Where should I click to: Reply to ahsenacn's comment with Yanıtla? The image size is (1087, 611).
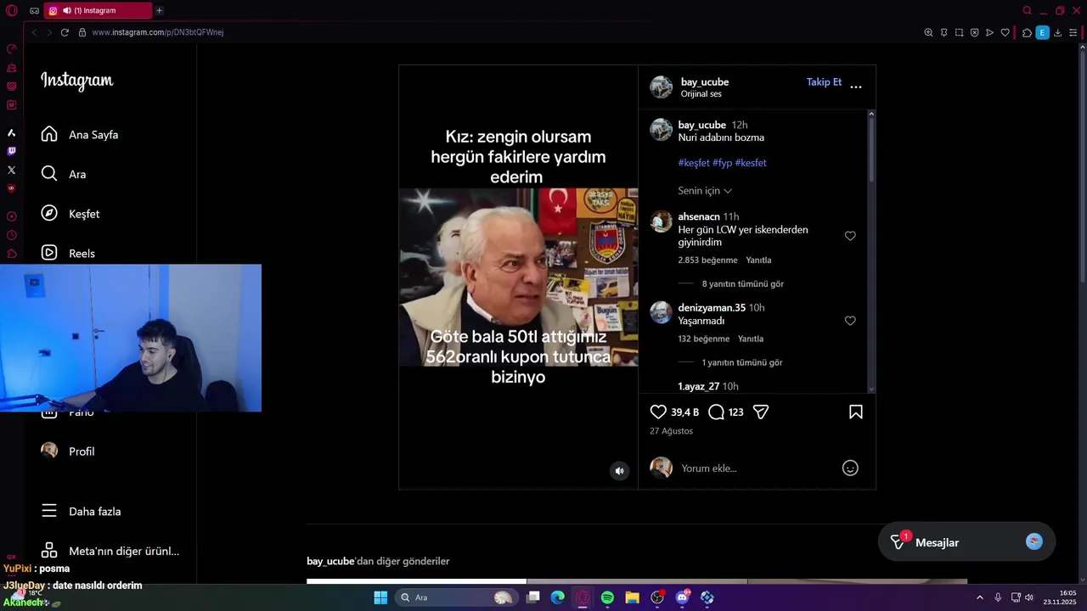tap(758, 260)
